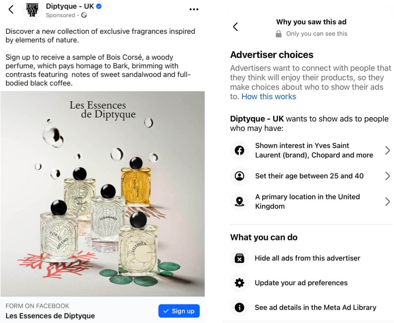Open the Les Essences de Diptyque ad image

(102, 194)
